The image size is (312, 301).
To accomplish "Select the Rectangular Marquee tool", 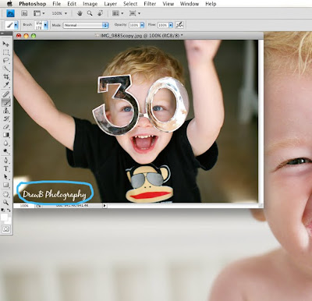I will pos(5,52).
